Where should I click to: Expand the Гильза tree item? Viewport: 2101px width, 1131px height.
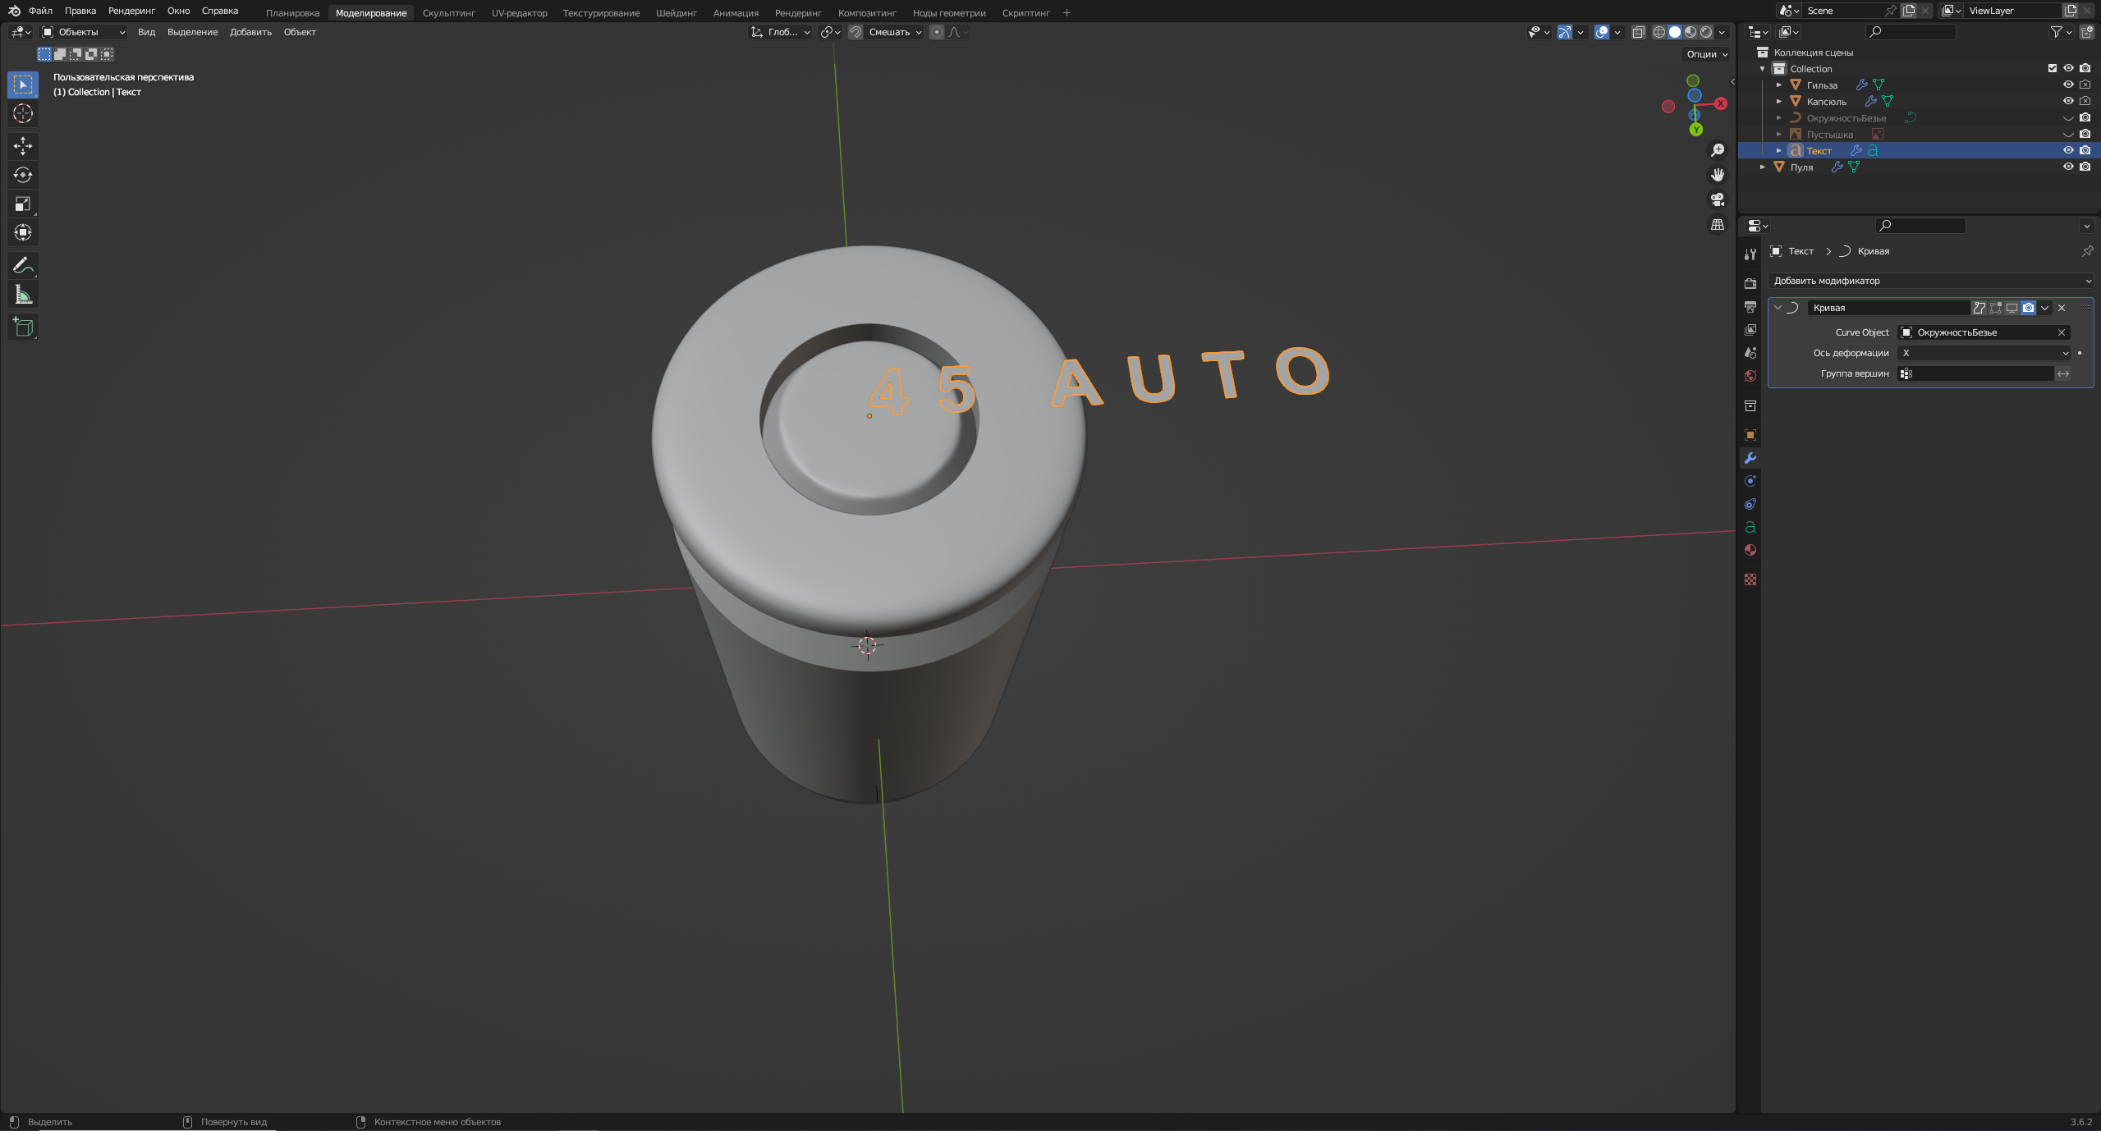[1779, 85]
